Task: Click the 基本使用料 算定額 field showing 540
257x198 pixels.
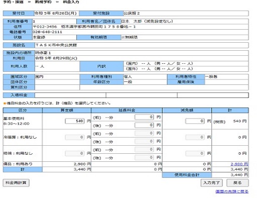Action: click(x=75, y=121)
